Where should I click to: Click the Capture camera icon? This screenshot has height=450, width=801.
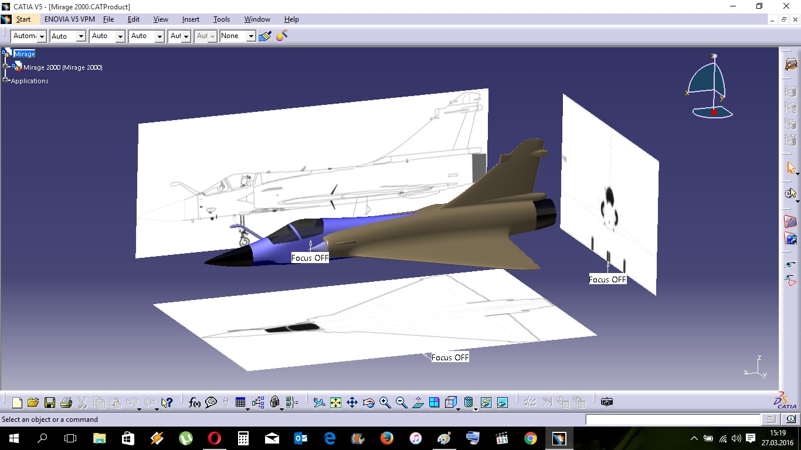pos(607,402)
